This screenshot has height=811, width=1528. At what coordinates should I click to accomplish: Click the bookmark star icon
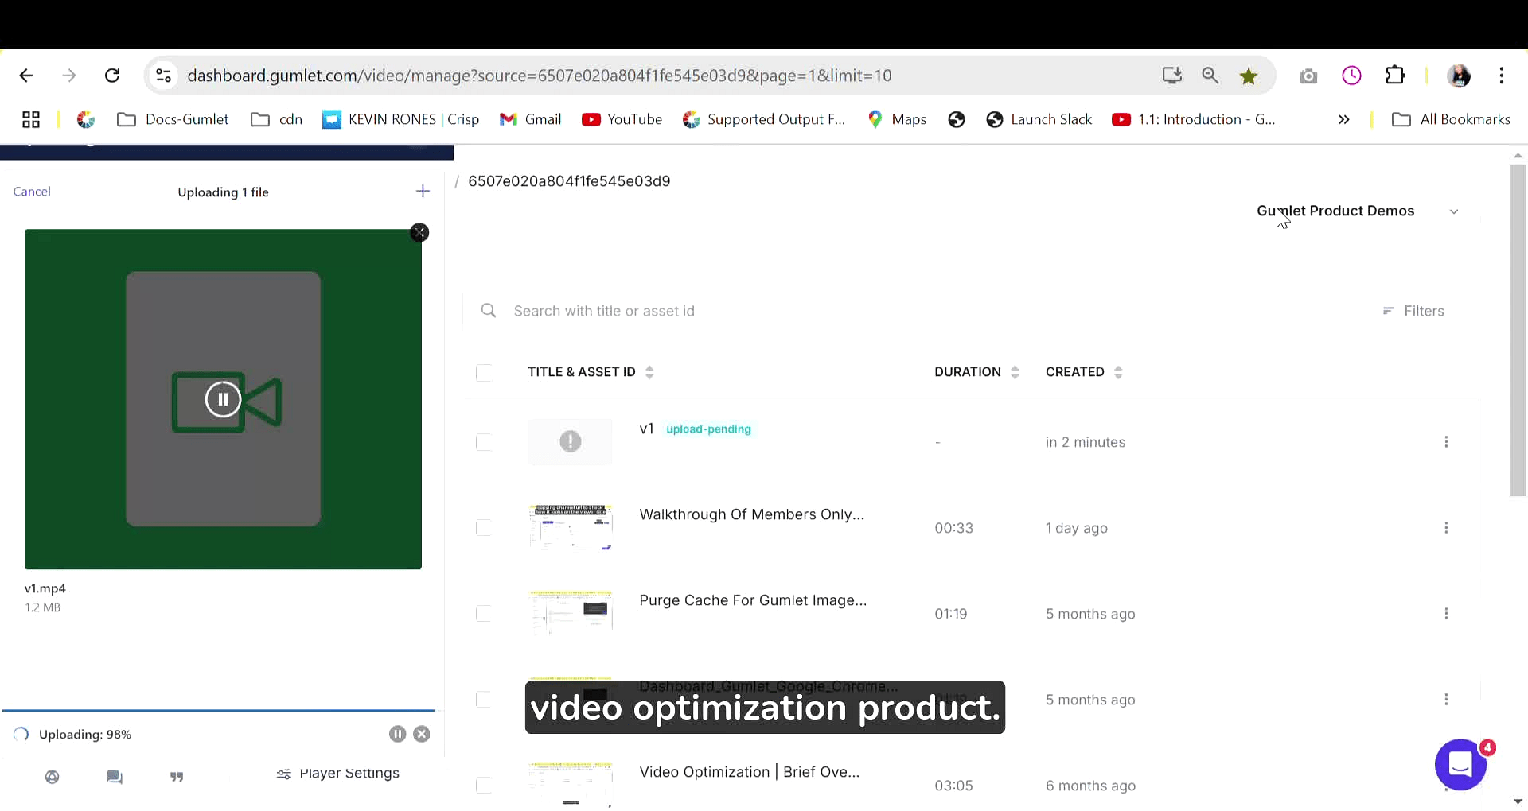[1248, 76]
